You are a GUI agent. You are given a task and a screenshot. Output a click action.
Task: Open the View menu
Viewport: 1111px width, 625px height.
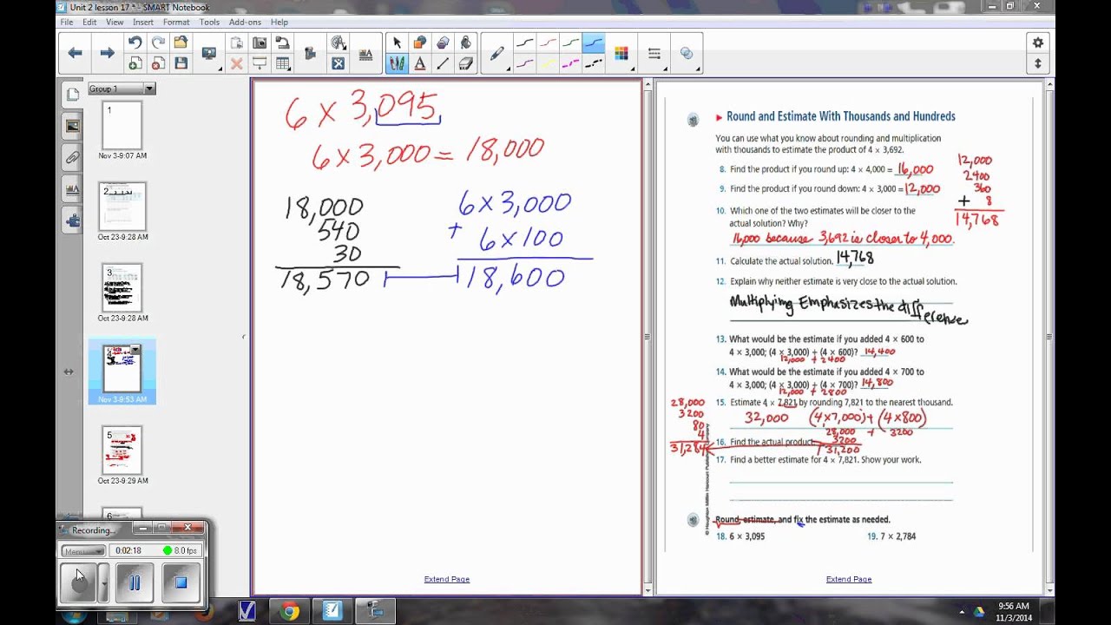point(115,22)
